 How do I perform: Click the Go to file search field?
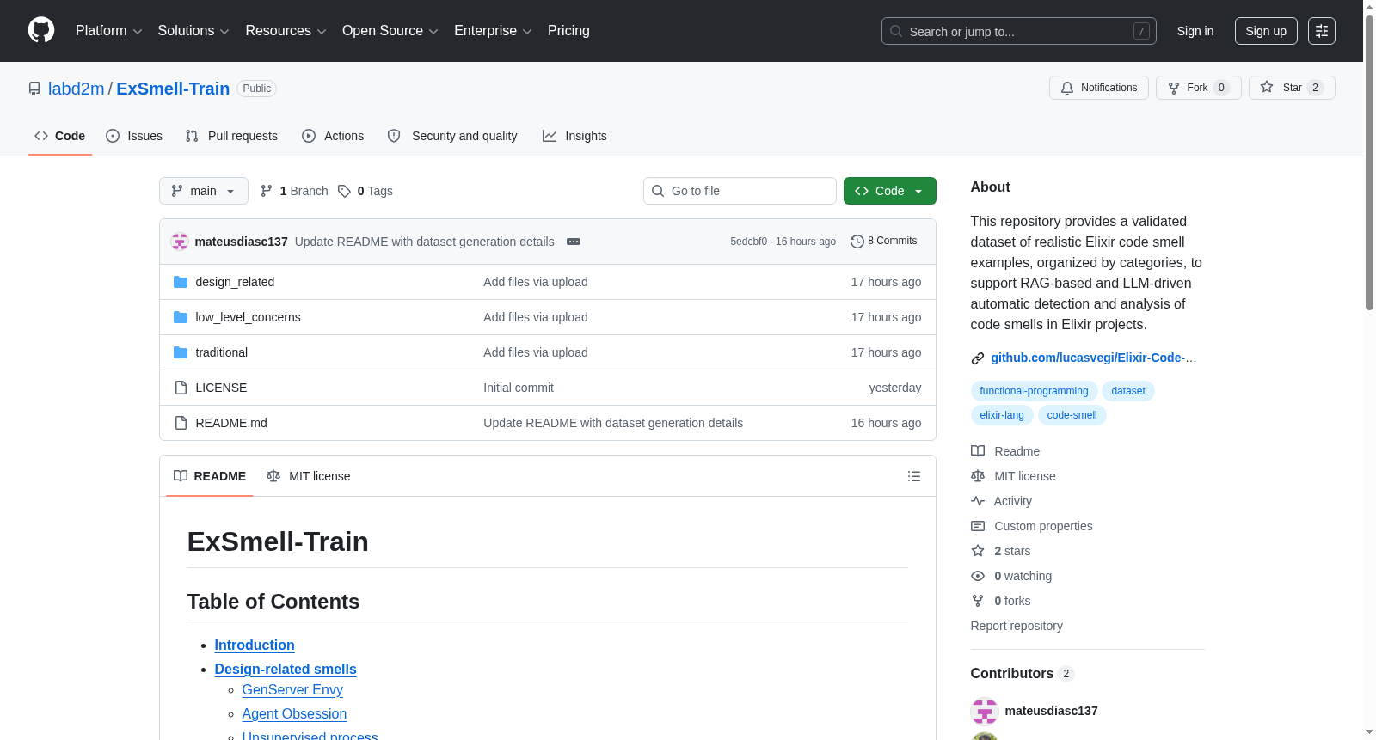coord(740,191)
